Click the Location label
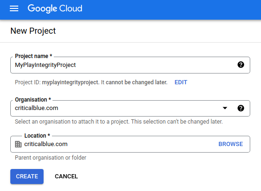Viewport: 261px width, 191px height. [37, 136]
